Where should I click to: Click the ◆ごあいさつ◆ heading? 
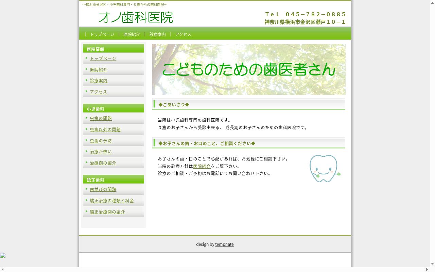(174, 104)
